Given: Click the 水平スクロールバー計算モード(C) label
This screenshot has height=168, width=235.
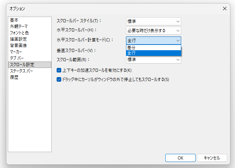Looking at the screenshot, I should (85, 40).
